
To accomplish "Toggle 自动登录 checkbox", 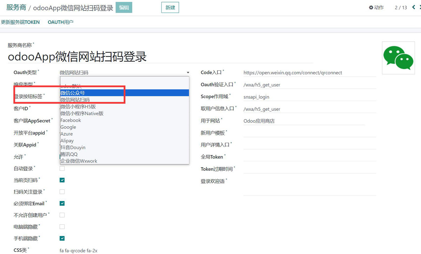I will [x=62, y=169].
